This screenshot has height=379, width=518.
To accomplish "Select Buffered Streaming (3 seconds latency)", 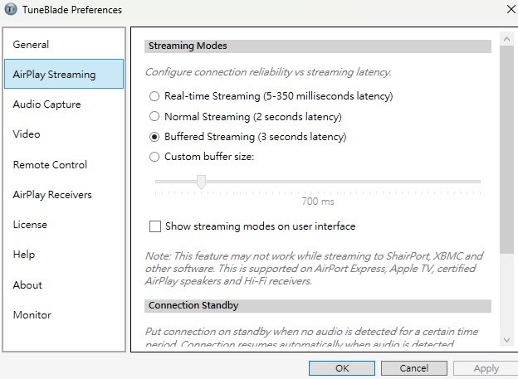I will click(154, 137).
